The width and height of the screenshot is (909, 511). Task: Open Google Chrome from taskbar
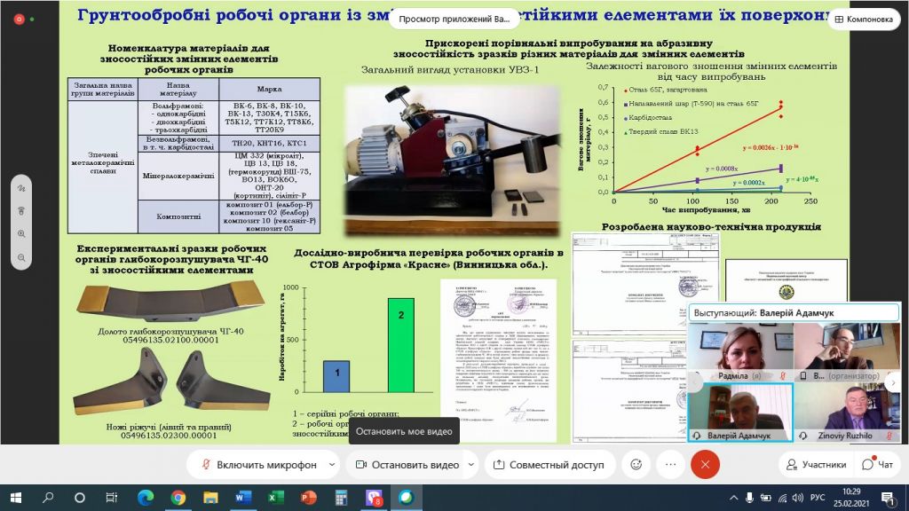point(178,498)
